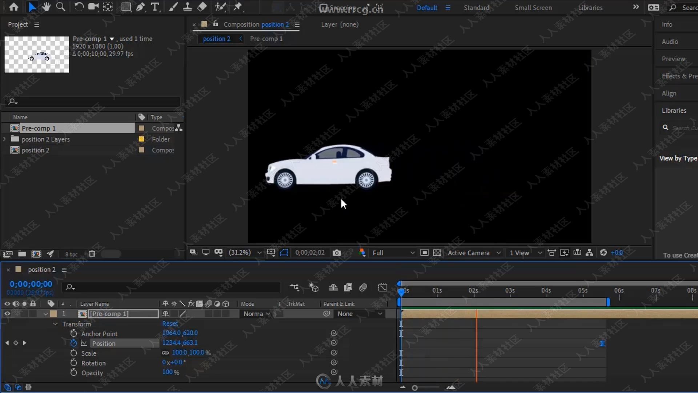This screenshot has height=393, width=698.
Task: Select the Pen tool in toolbar
Action: coord(140,7)
